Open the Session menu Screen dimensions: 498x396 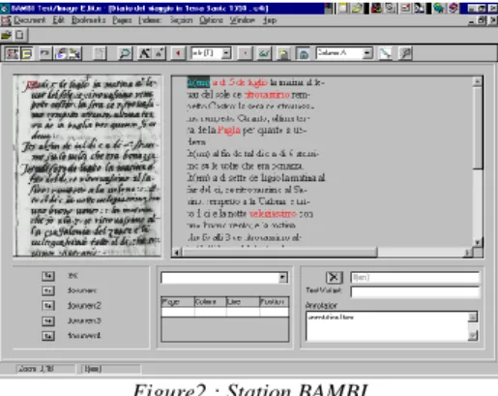pos(181,20)
